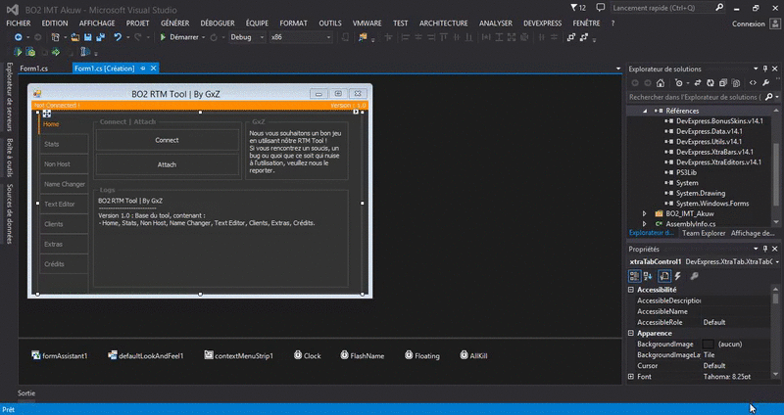Click the Sync with Active Document icon
784x415 pixels.
(698, 83)
